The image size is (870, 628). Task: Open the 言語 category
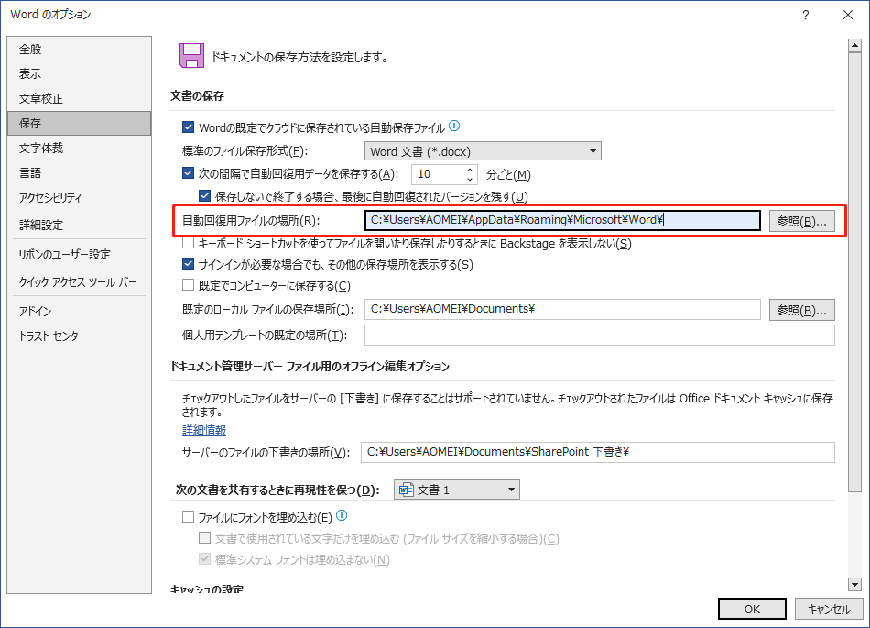[x=79, y=172]
